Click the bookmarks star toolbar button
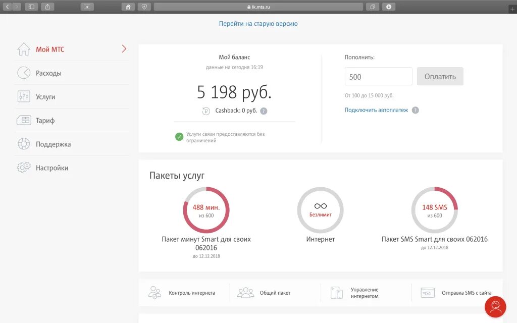Screen dimensions: 517x323 pyautogui.click(x=87, y=7)
